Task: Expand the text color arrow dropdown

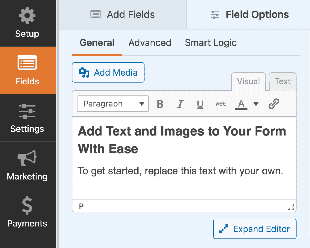Action: coord(256,104)
